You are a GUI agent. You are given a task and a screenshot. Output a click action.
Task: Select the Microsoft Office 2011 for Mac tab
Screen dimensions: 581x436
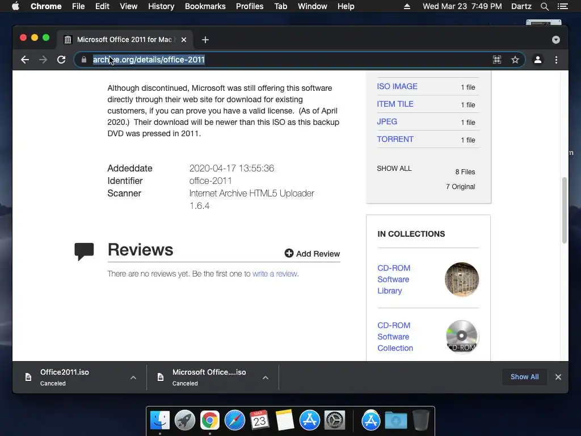(x=125, y=39)
